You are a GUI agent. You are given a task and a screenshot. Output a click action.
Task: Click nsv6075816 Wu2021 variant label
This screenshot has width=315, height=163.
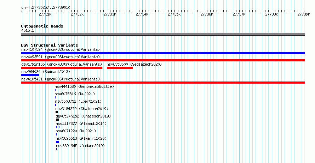pos(75,94)
